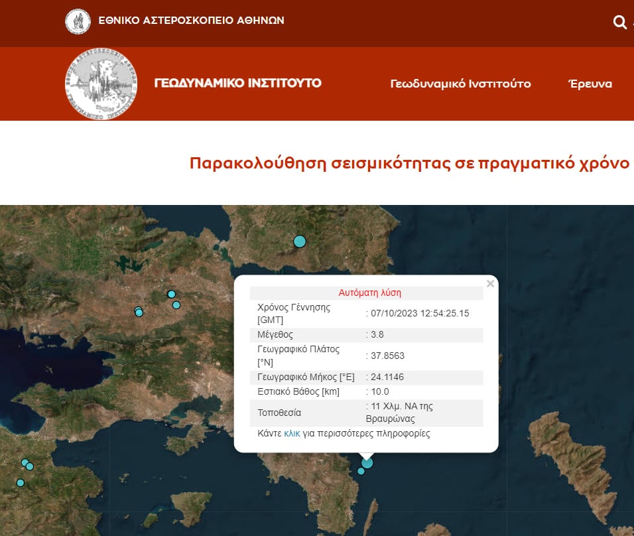
Task: Select the large earthquake marker above the popup
Action: tap(299, 241)
